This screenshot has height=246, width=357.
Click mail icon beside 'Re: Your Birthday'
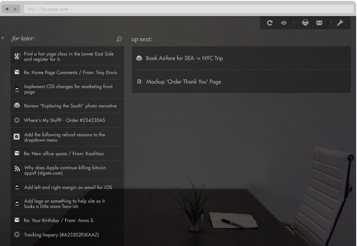click(17, 220)
